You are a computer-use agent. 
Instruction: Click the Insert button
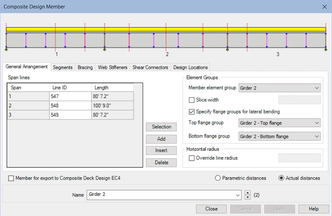click(x=161, y=150)
